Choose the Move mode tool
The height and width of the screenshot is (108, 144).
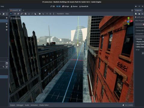pos(15,14)
